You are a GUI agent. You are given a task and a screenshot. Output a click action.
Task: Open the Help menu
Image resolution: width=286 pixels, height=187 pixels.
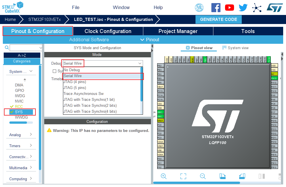point(158,7)
